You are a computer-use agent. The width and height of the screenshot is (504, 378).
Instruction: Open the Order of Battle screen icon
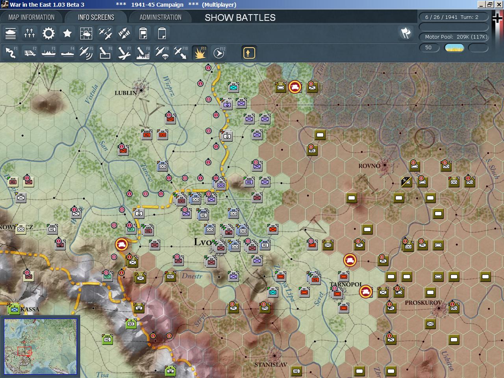pos(11,33)
